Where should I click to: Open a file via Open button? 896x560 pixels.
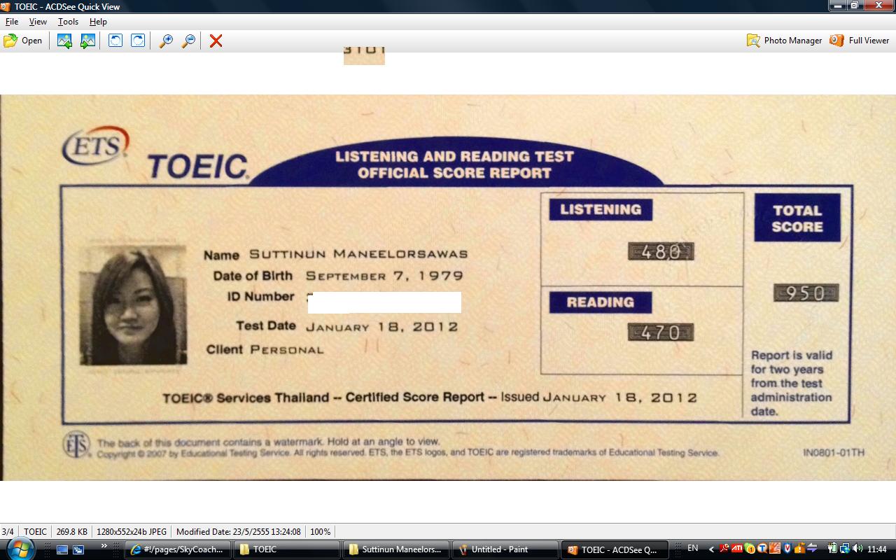coord(23,41)
